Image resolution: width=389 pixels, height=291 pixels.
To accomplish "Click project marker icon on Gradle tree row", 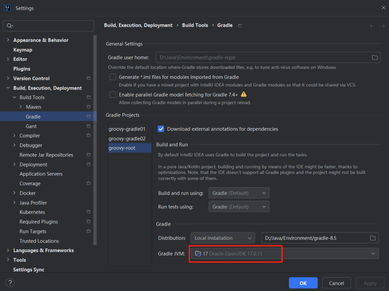I will [88, 116].
